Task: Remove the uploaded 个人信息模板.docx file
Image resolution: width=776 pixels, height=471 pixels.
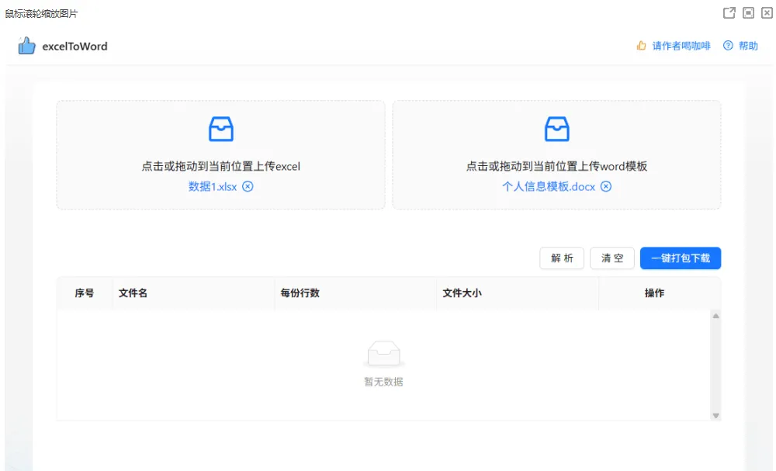Action: click(x=606, y=186)
